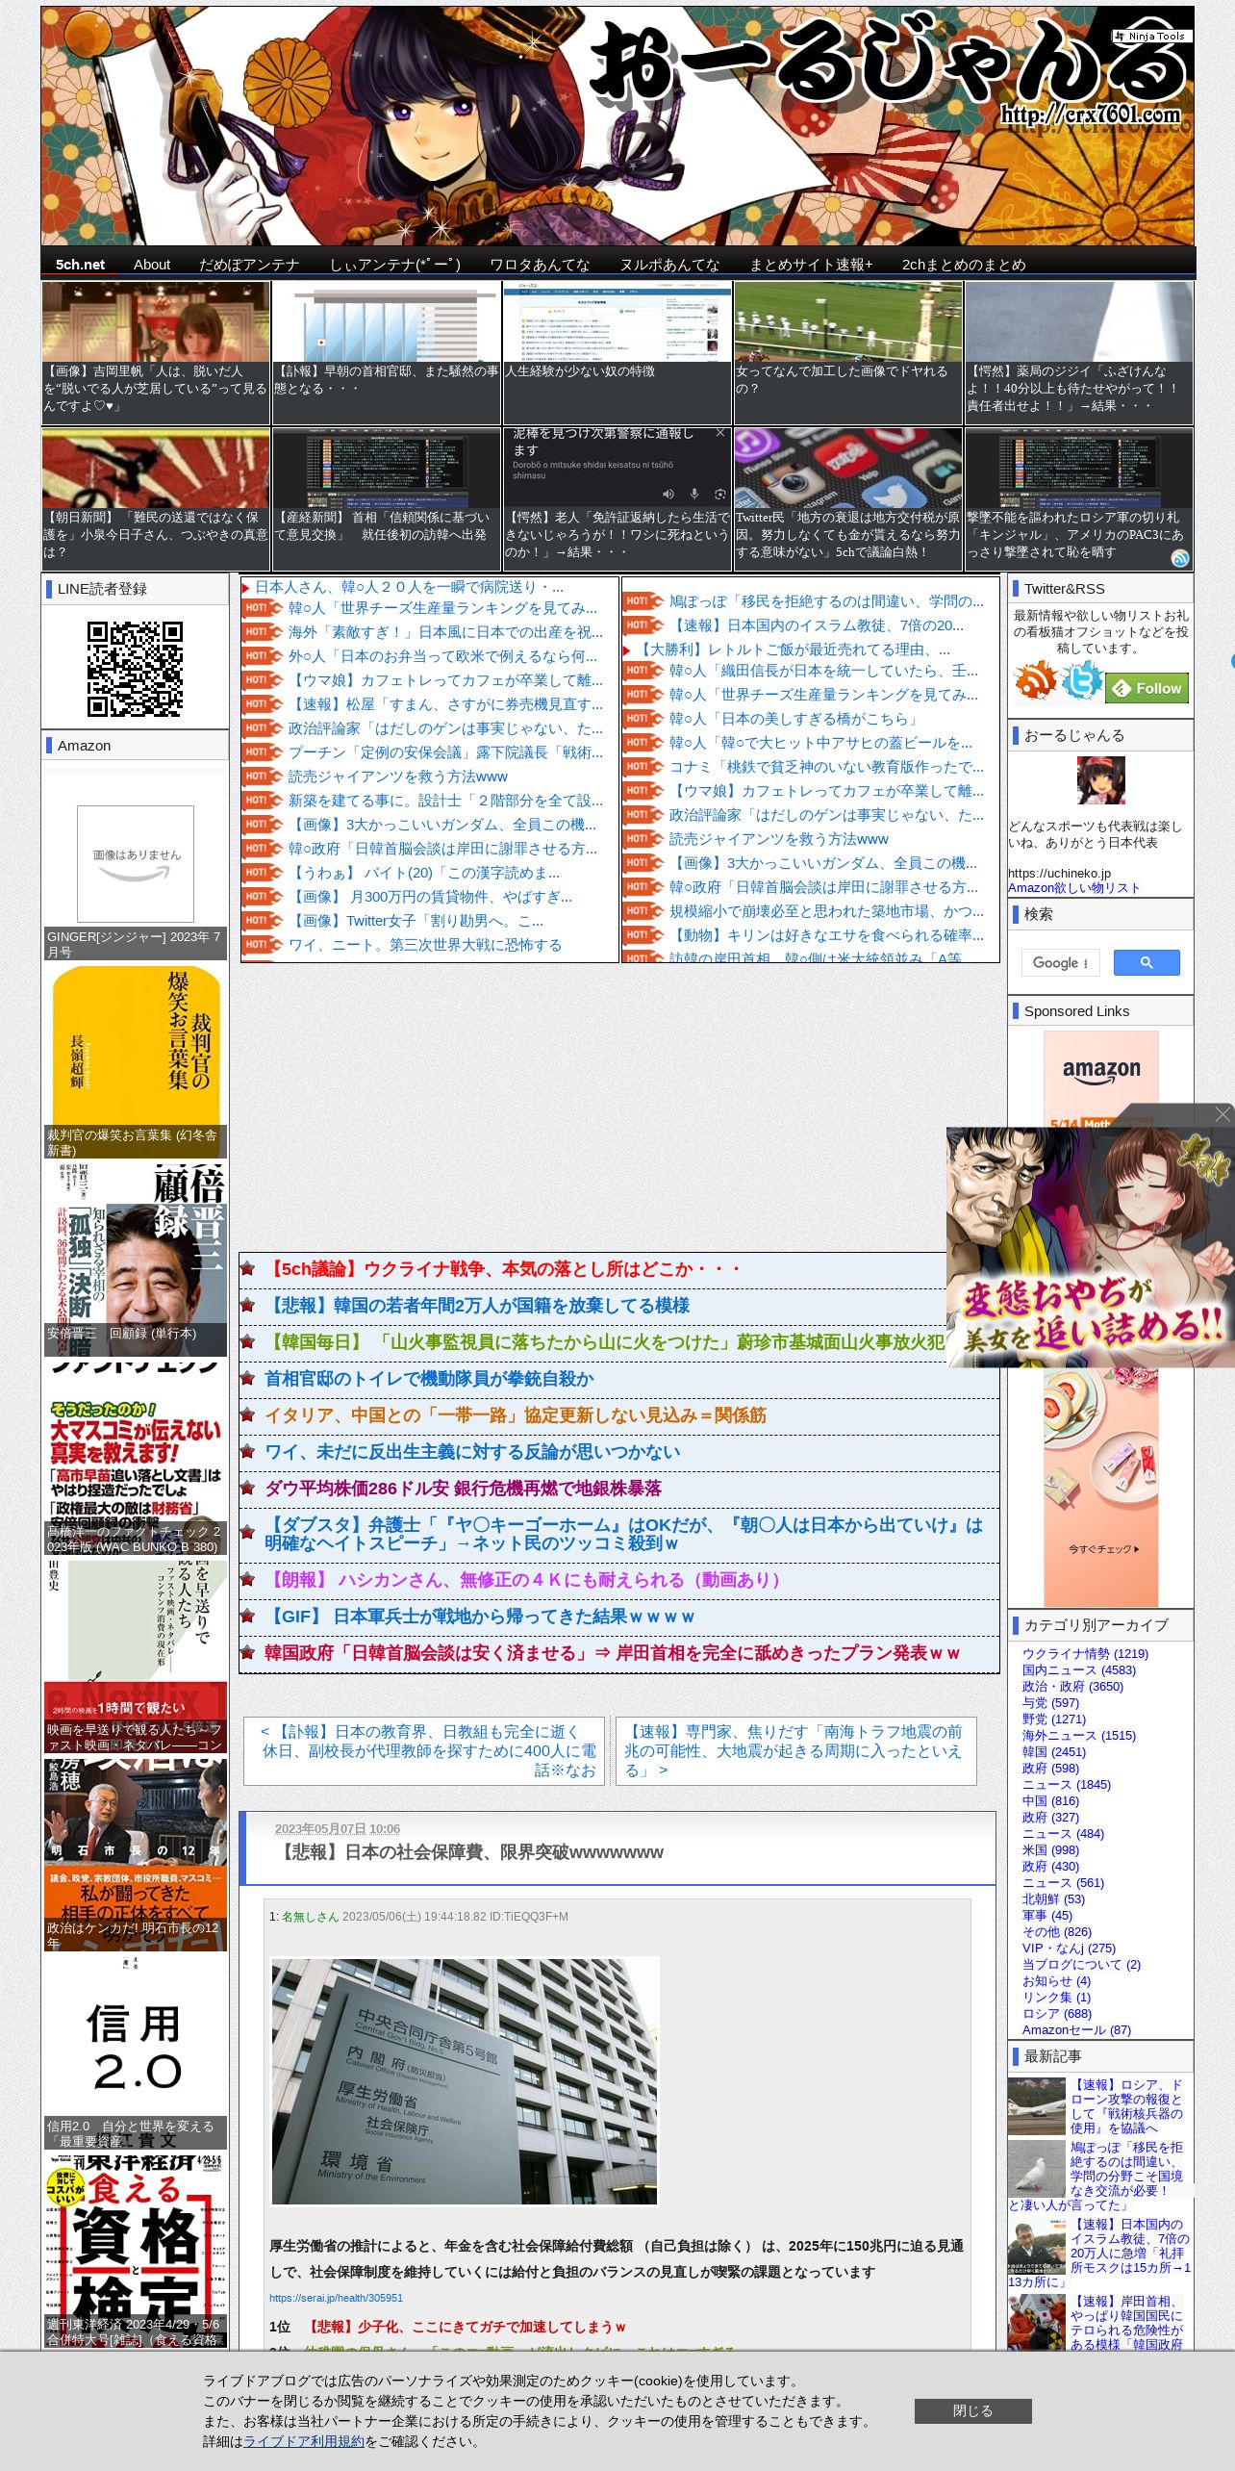The image size is (1235, 2471).
Task: Click HOT icon beside プーチン「定例の安保会議」 headline
Action: [x=263, y=752]
